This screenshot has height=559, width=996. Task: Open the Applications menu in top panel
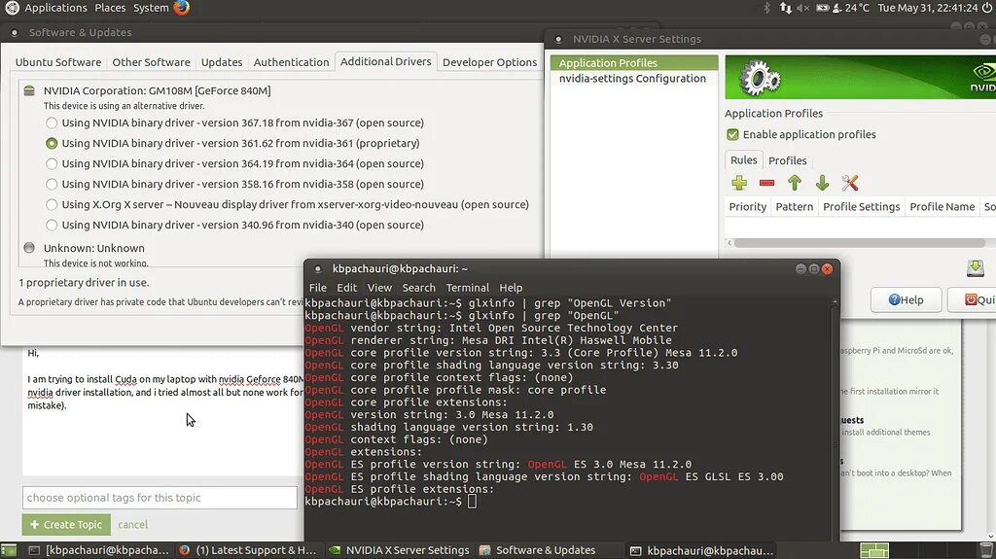click(55, 8)
